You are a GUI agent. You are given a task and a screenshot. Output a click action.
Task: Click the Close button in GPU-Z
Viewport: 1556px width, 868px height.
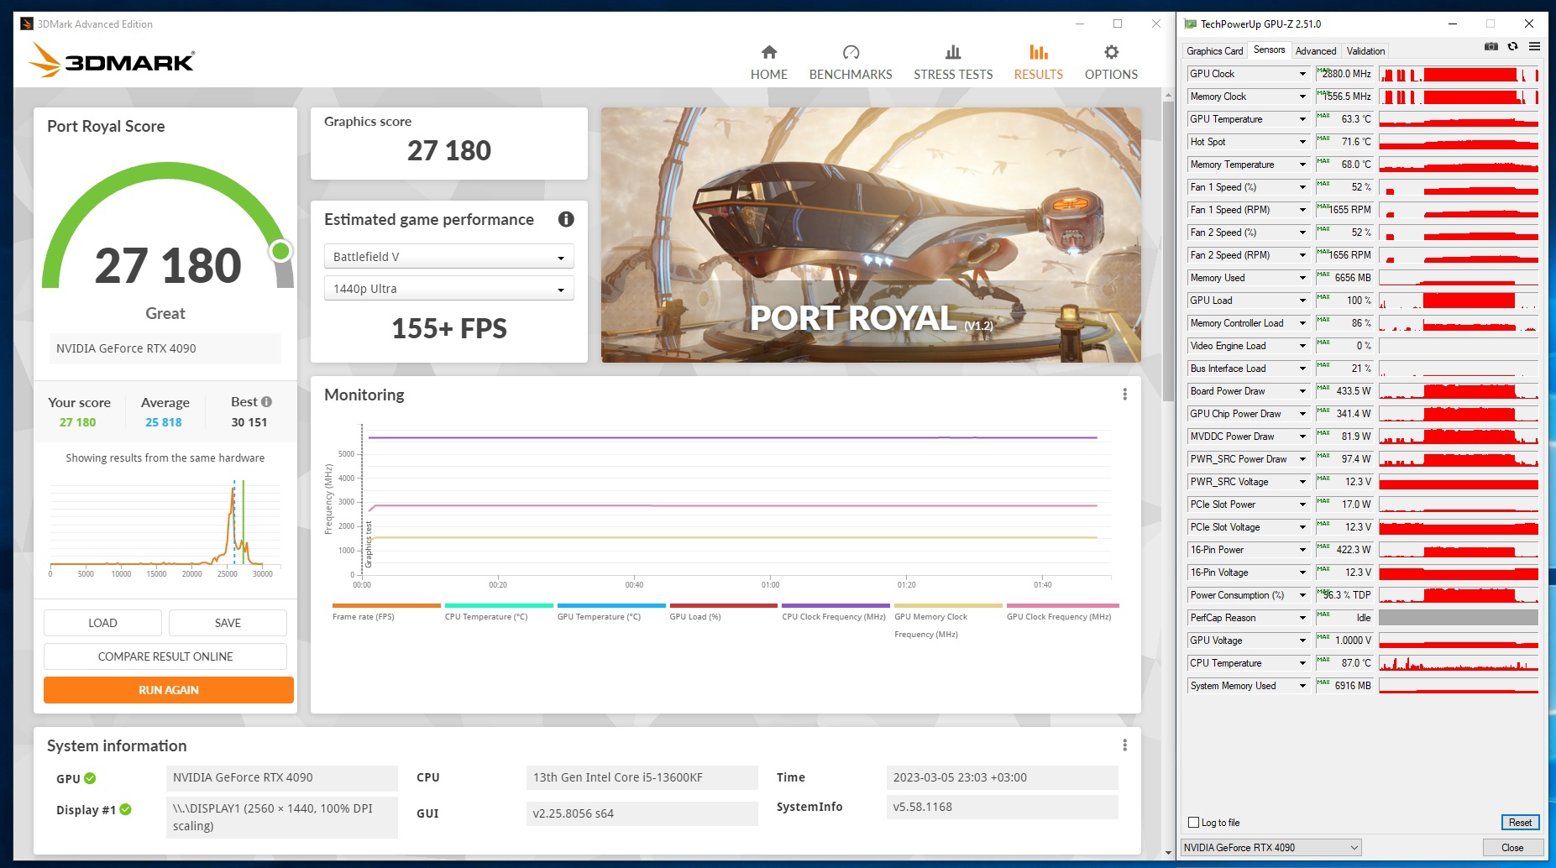coord(1512,848)
